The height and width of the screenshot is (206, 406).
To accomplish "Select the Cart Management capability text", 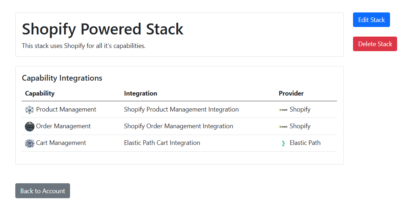I will pos(61,143).
